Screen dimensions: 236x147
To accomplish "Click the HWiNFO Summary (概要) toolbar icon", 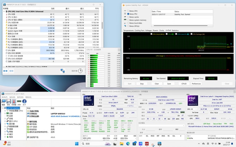I will pos(4,101).
